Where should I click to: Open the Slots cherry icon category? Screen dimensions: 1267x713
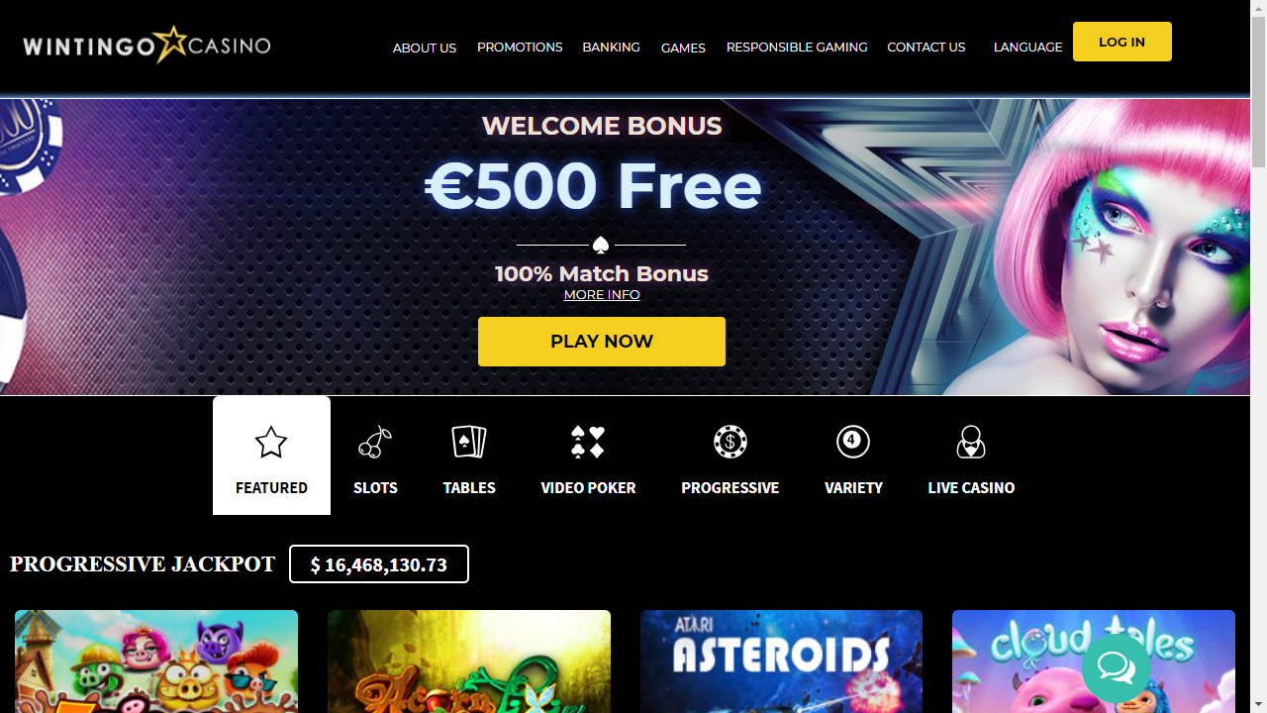tap(375, 442)
